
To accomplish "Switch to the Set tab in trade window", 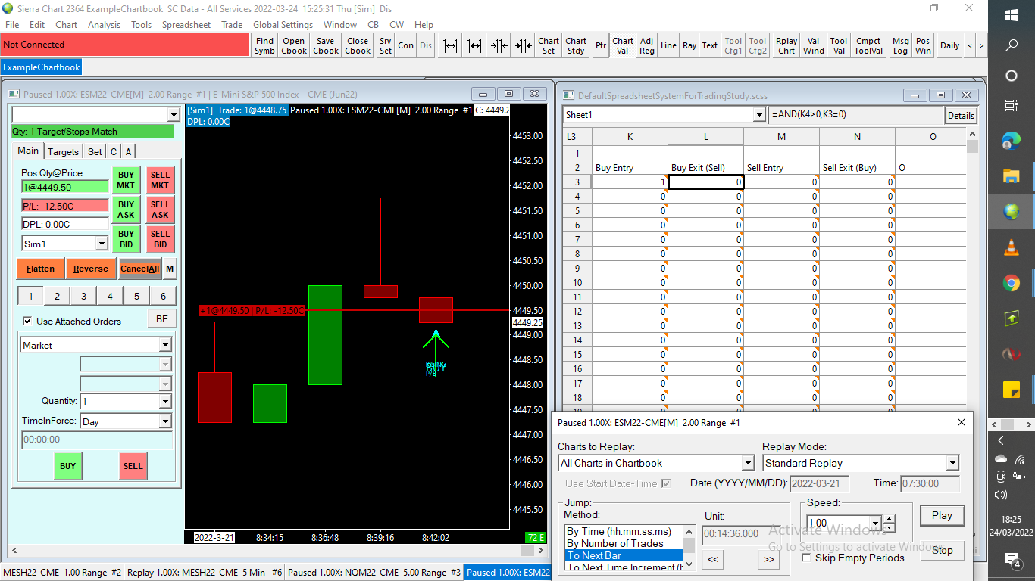I will (x=95, y=151).
